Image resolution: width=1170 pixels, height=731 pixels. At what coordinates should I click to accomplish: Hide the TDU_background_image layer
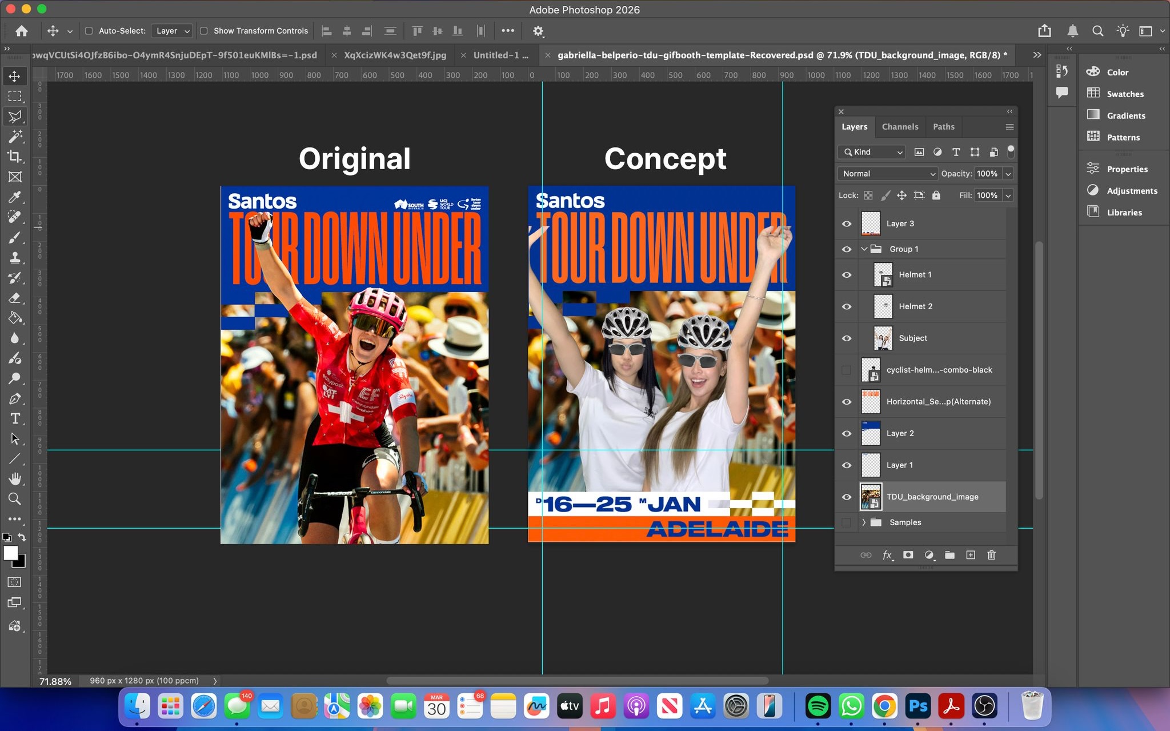(x=847, y=497)
